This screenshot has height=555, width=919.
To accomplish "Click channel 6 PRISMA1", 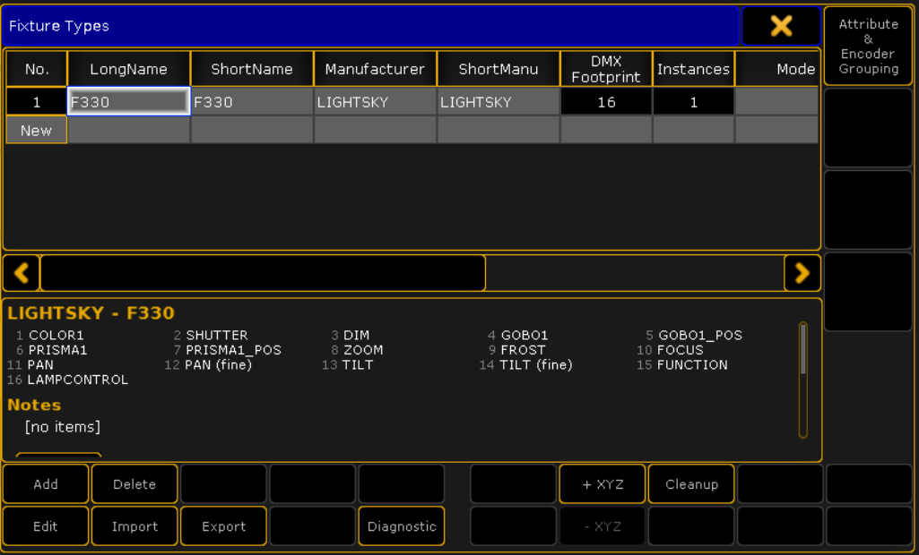I will coord(51,350).
